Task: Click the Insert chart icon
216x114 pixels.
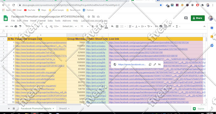Action: click(x=165, y=26)
